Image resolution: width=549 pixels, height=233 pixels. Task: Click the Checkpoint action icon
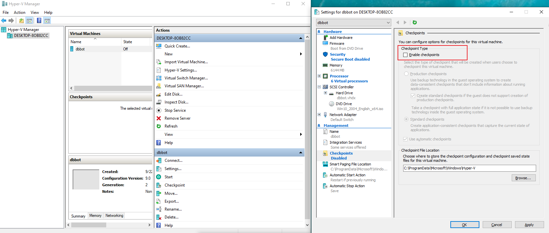pyautogui.click(x=159, y=185)
